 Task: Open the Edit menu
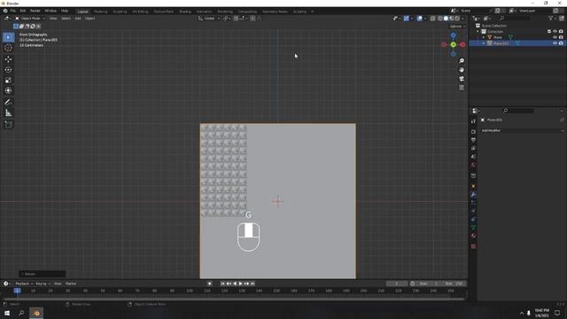point(23,11)
